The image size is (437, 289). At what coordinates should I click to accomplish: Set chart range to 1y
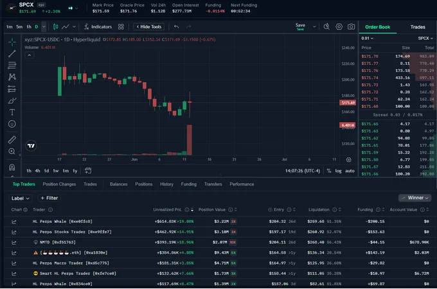(75, 171)
